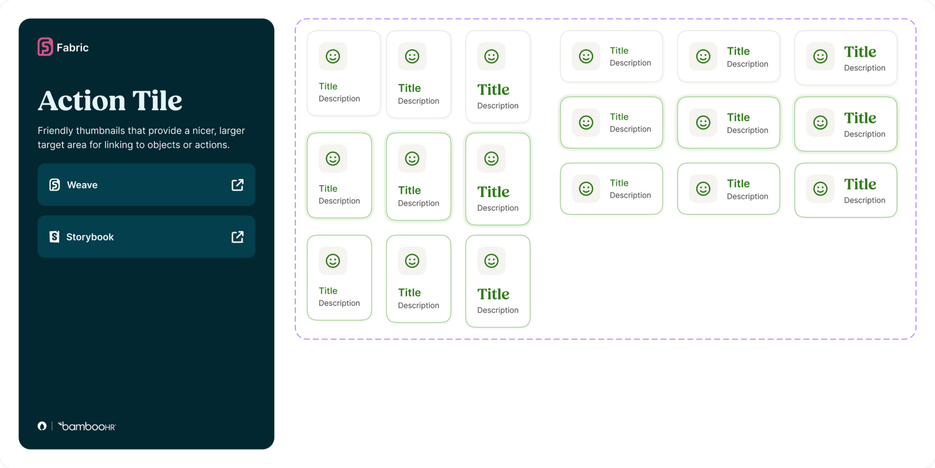Click the Storybook logo icon in the sidebar

(x=55, y=237)
